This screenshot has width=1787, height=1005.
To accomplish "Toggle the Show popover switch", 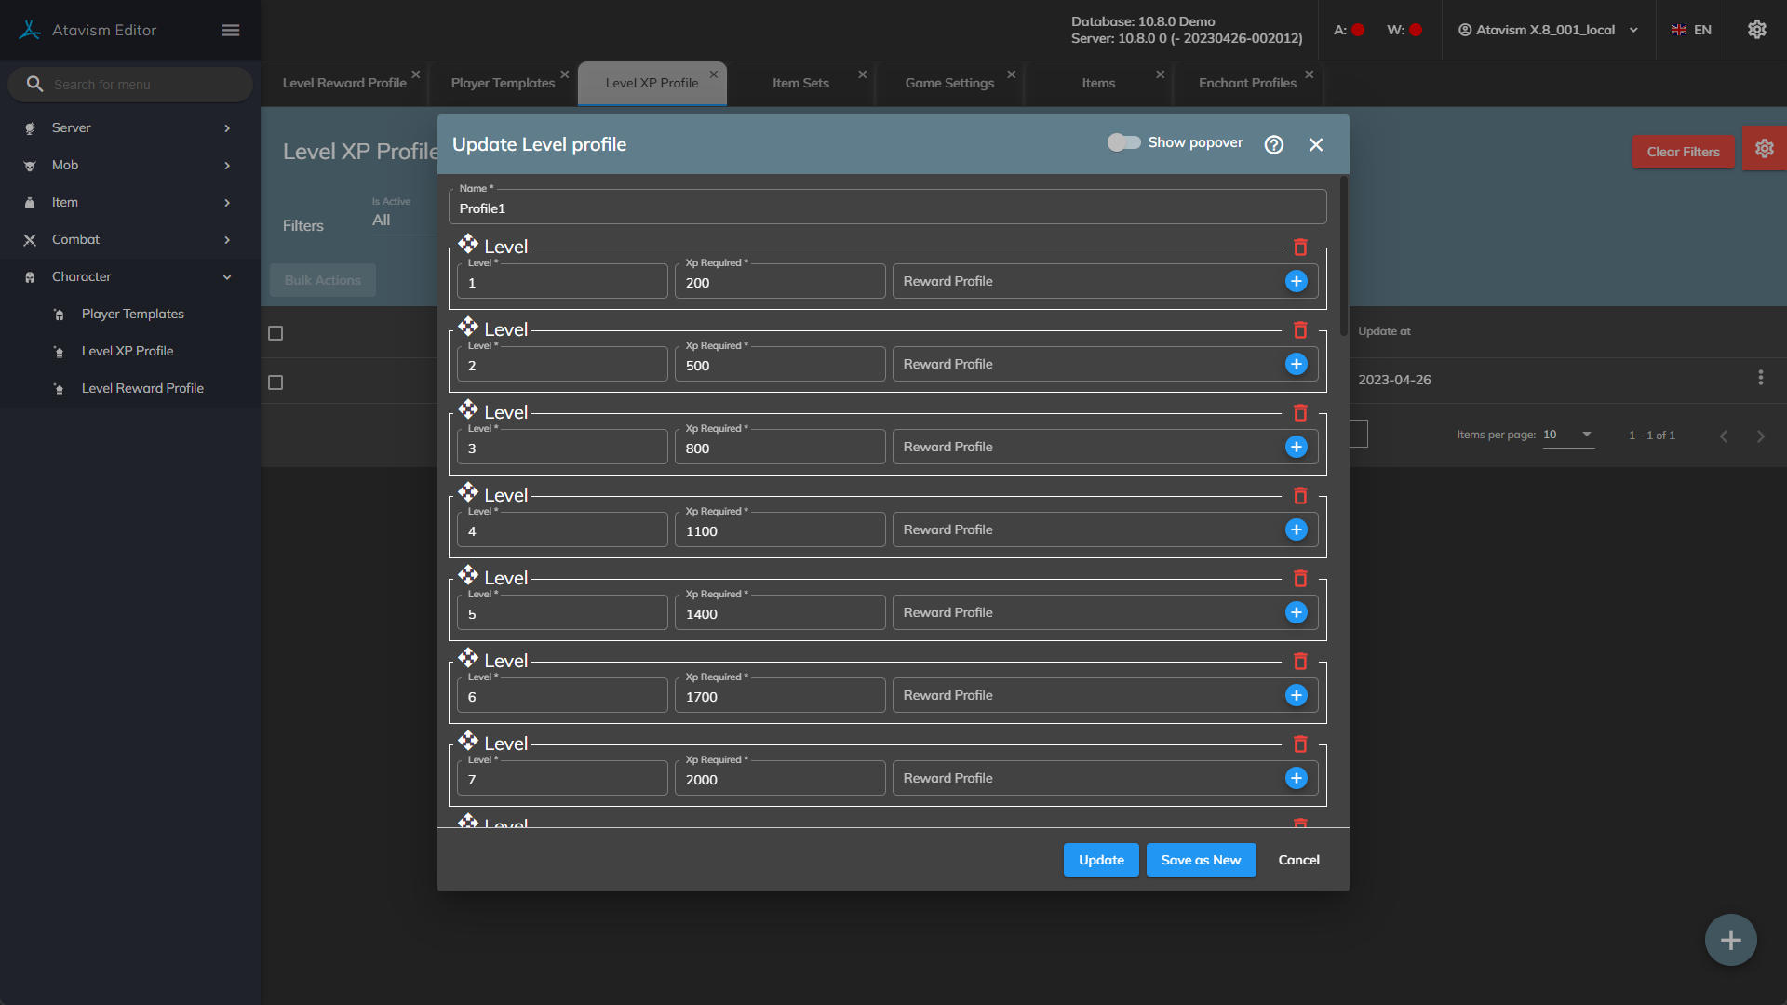I will click(1123, 142).
